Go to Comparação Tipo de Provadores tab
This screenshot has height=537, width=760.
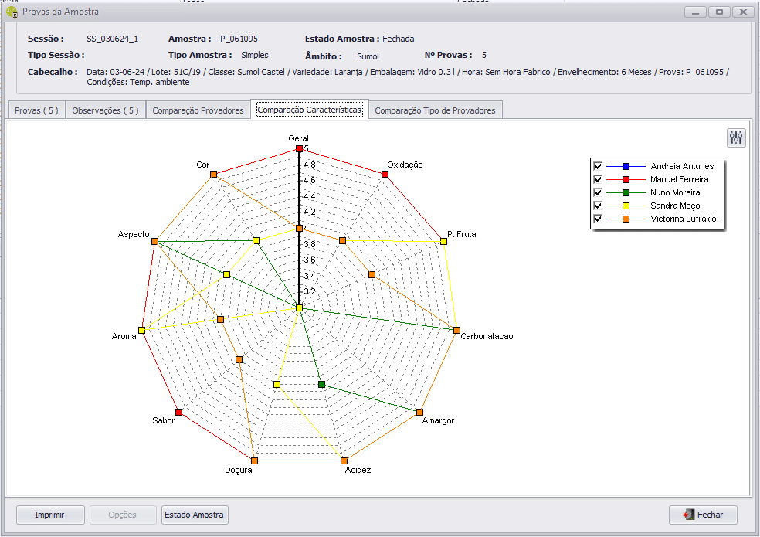(435, 110)
